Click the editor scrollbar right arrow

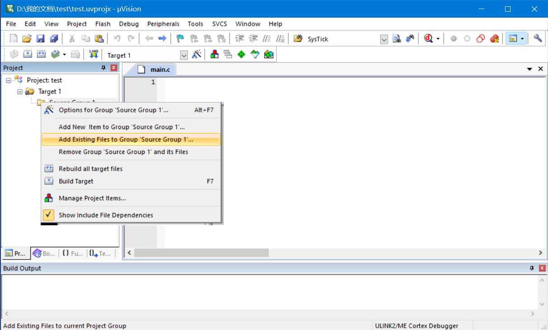pos(540,253)
